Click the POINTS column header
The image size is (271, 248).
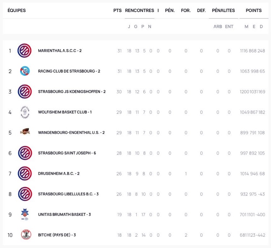tap(254, 10)
